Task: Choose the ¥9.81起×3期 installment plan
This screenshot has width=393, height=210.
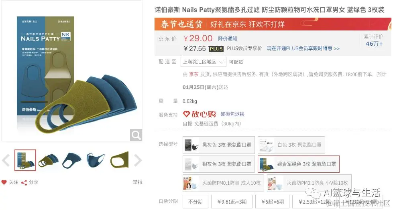Action: coord(232,202)
